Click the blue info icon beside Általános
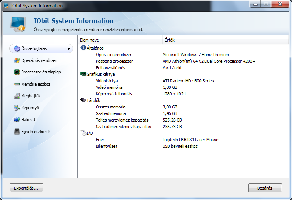 (x=83, y=48)
